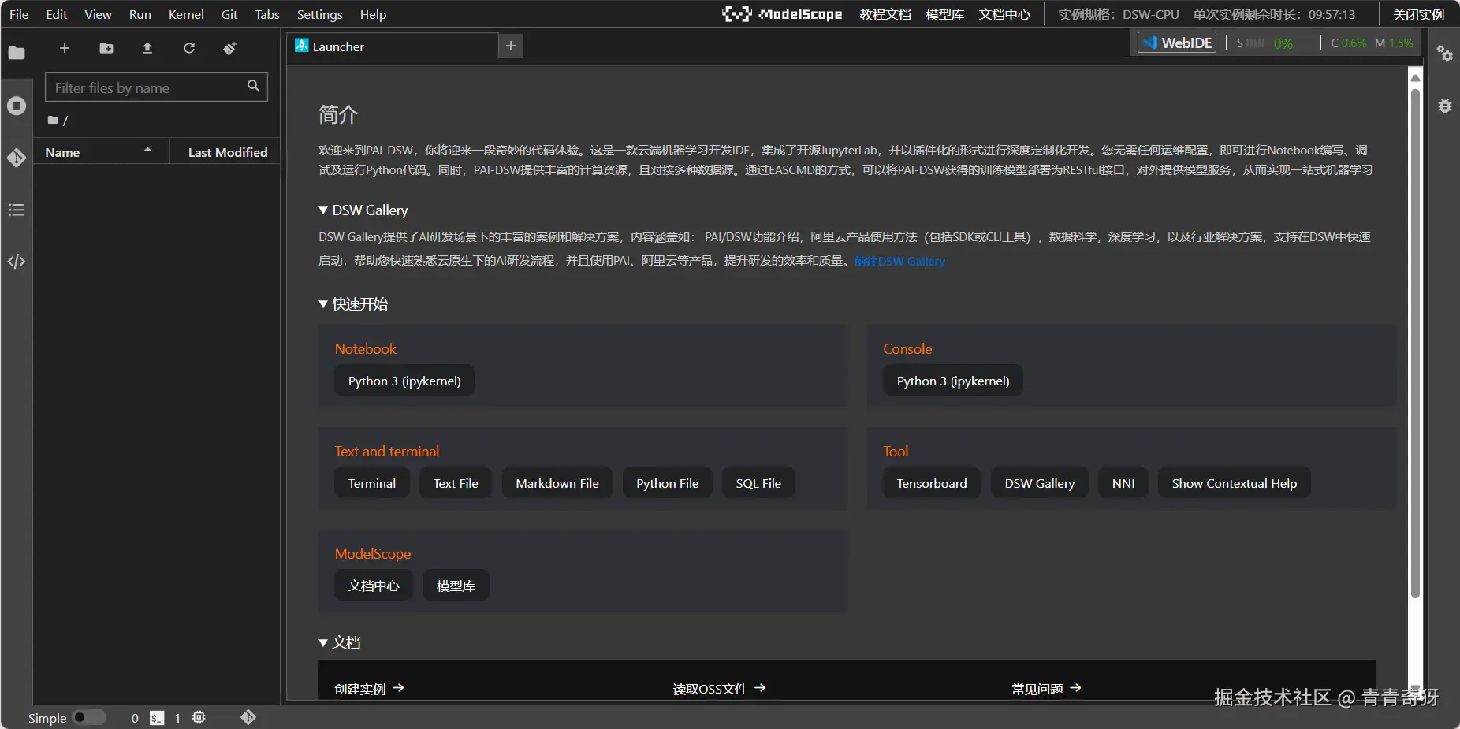Open 模型库 in the top bar
This screenshot has width=1460, height=729.
click(944, 14)
